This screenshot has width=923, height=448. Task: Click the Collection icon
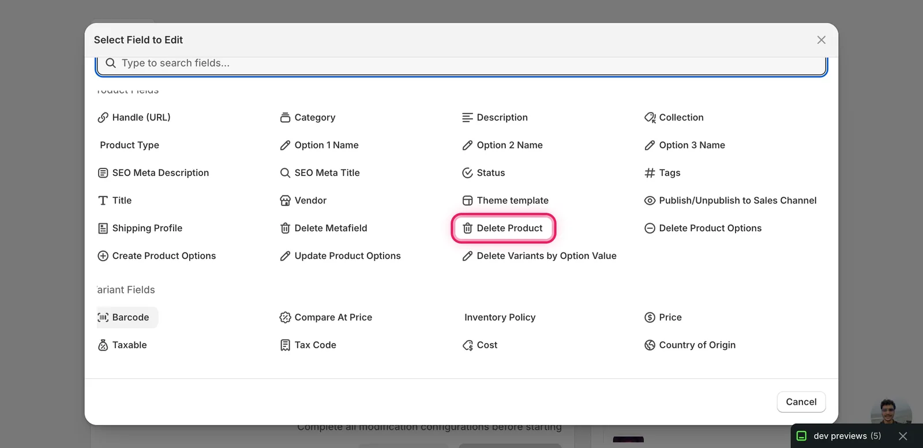[650, 118]
